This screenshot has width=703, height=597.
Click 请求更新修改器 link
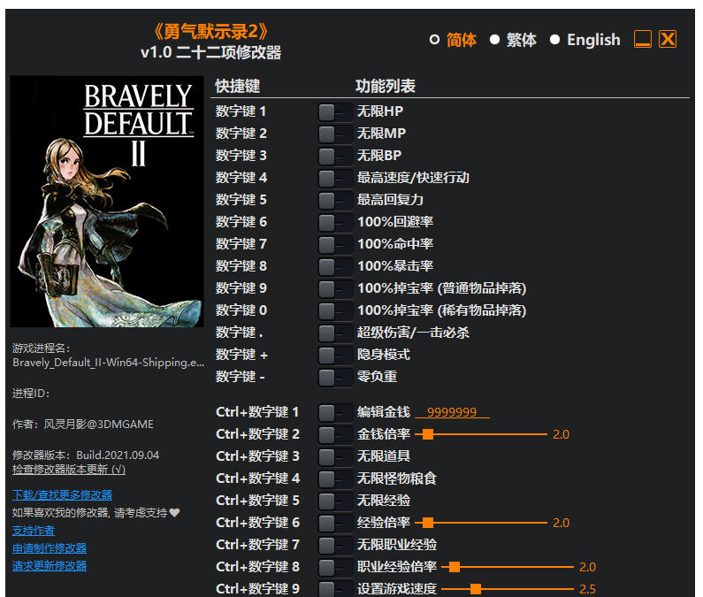tap(50, 566)
